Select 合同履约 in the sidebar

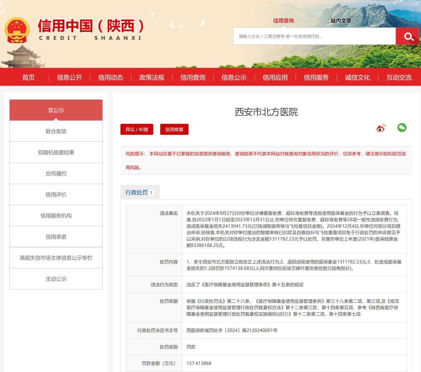56,173
